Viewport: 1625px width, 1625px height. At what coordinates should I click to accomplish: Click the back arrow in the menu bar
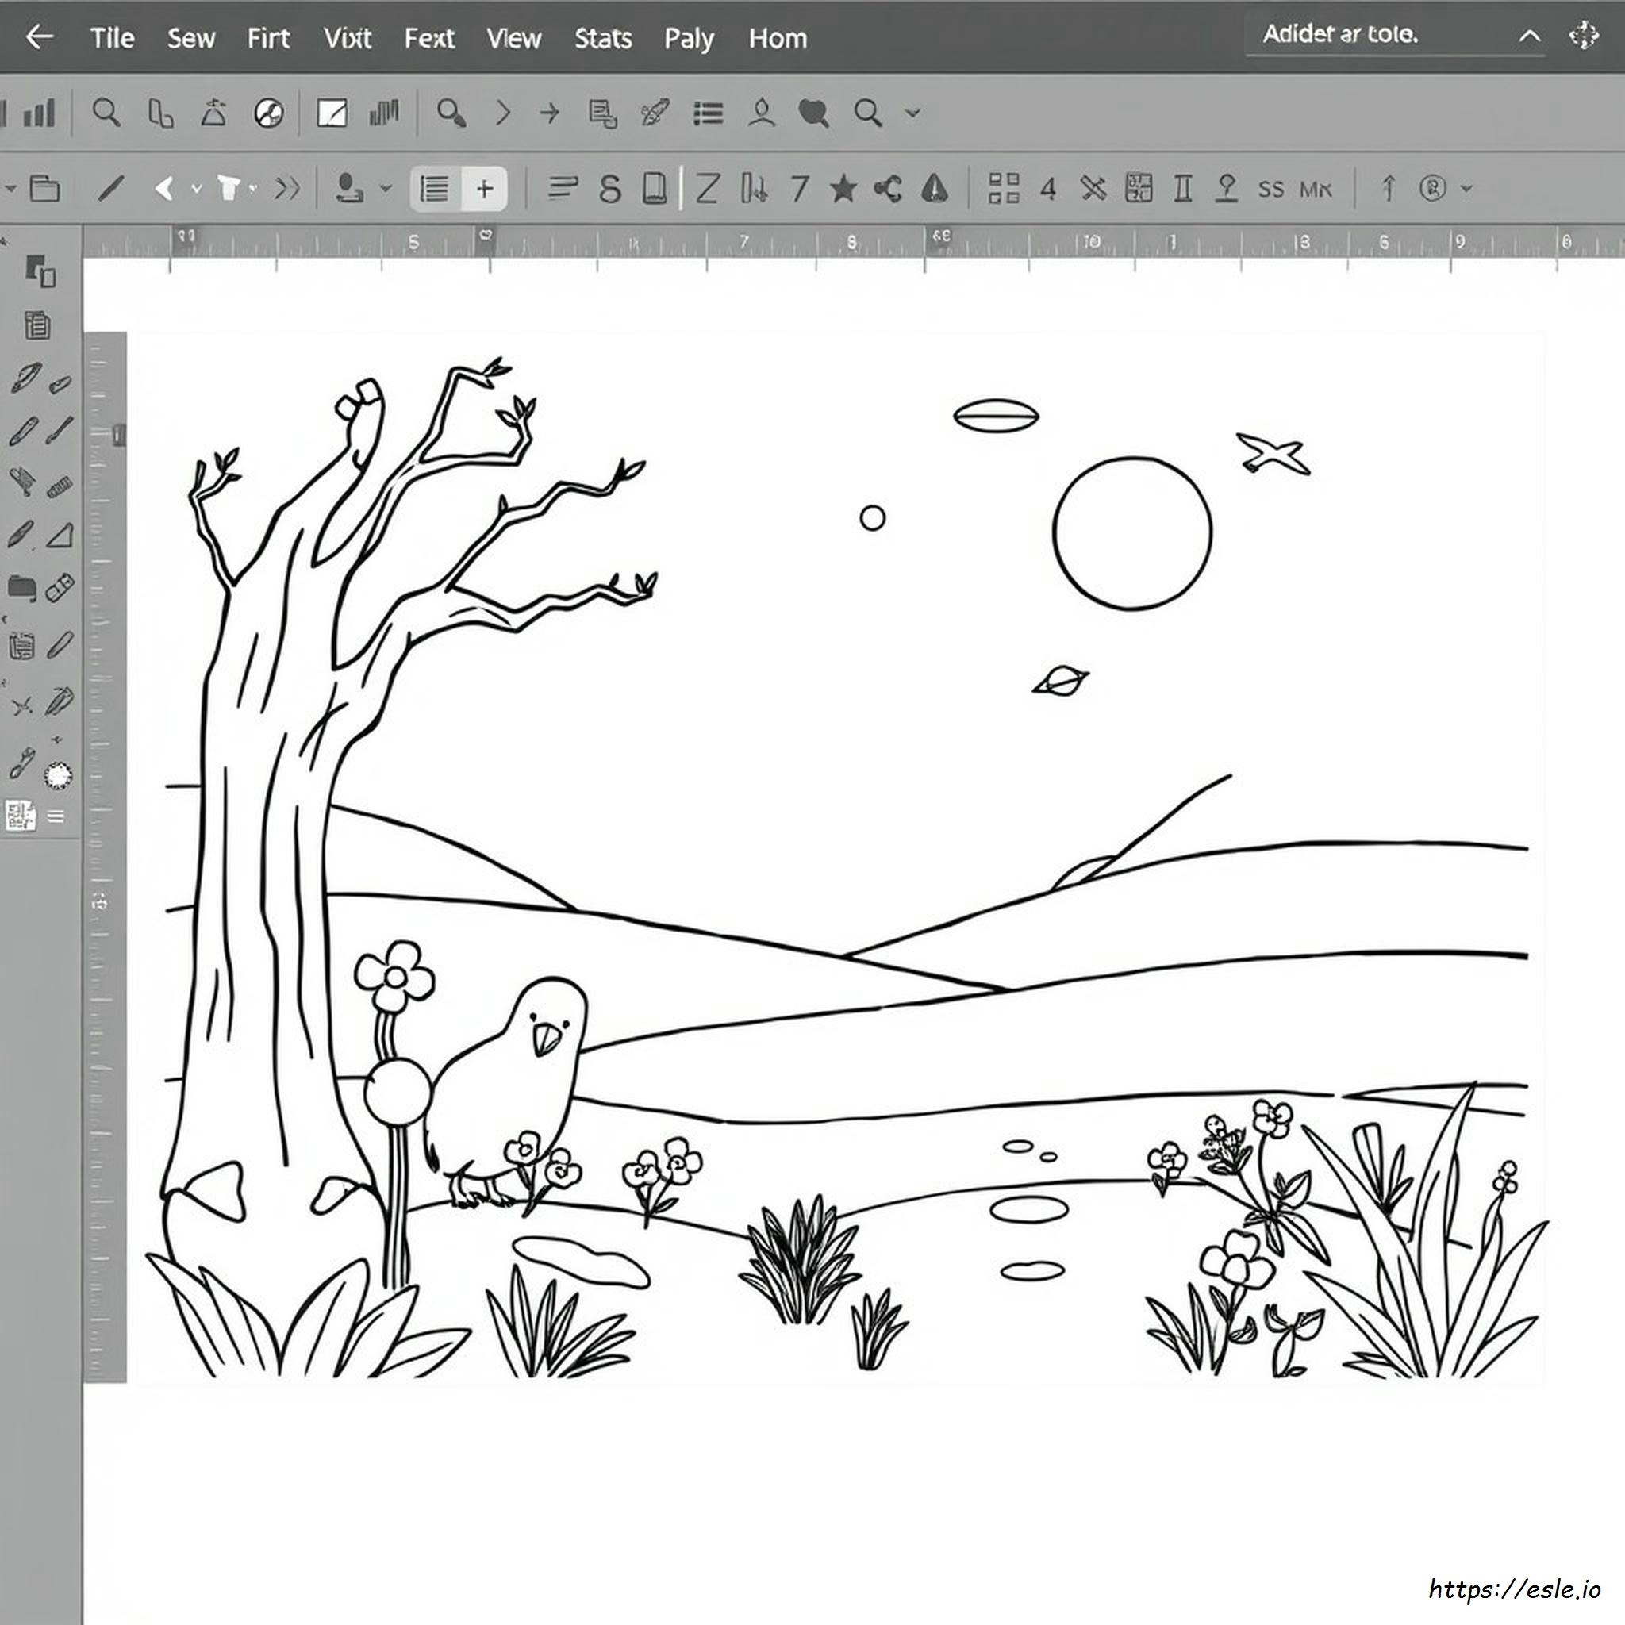pyautogui.click(x=40, y=37)
